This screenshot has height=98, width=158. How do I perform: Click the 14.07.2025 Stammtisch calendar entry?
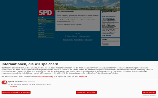tap(110, 26)
